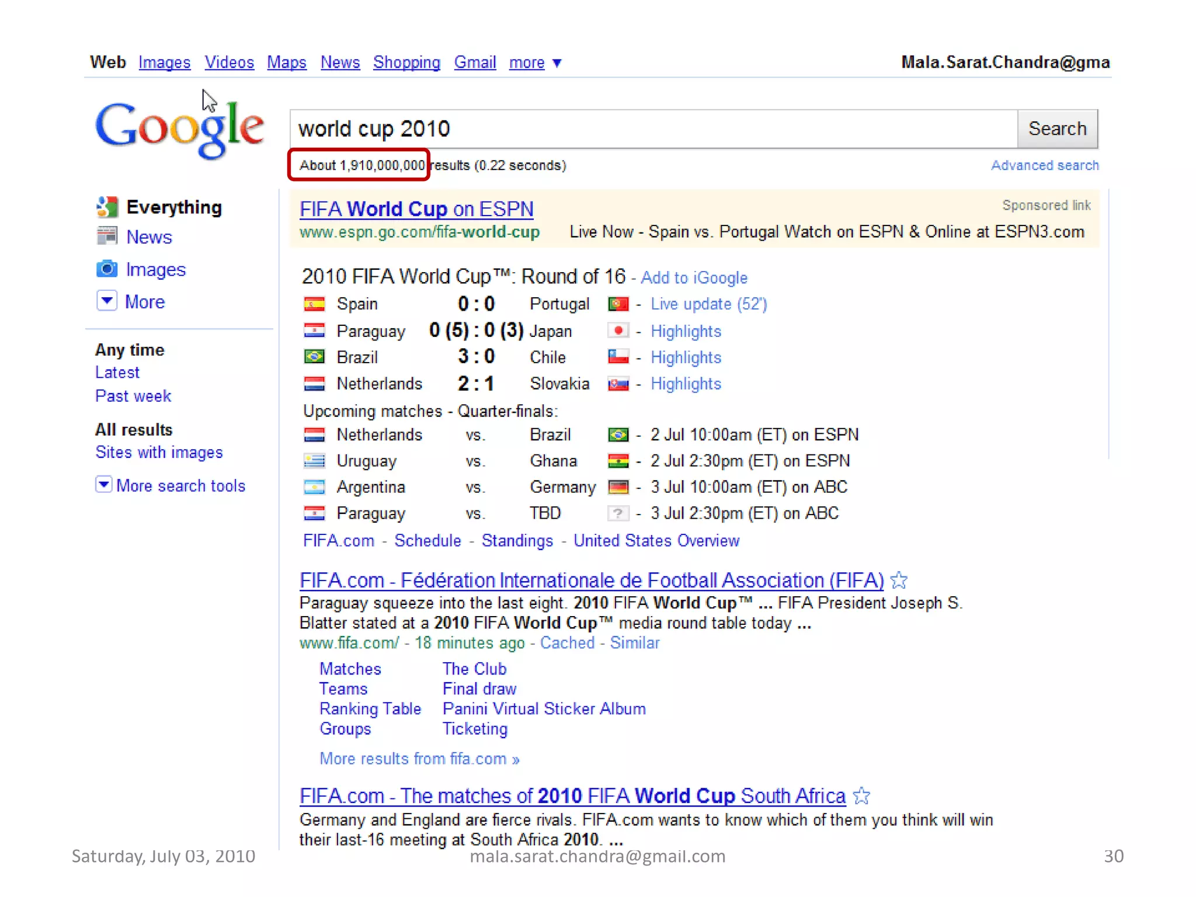This screenshot has height=897, width=1196.
Task: Click the Ghana flag icon
Action: (x=618, y=461)
